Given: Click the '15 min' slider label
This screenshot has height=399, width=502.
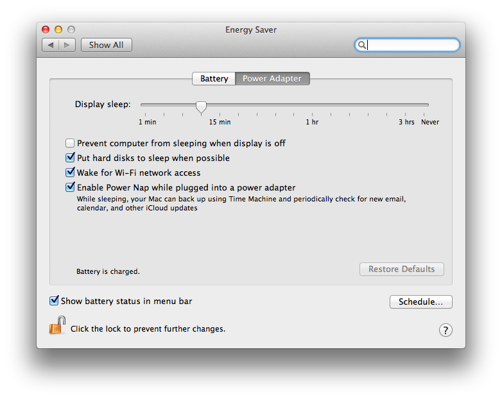Looking at the screenshot, I should [x=220, y=122].
